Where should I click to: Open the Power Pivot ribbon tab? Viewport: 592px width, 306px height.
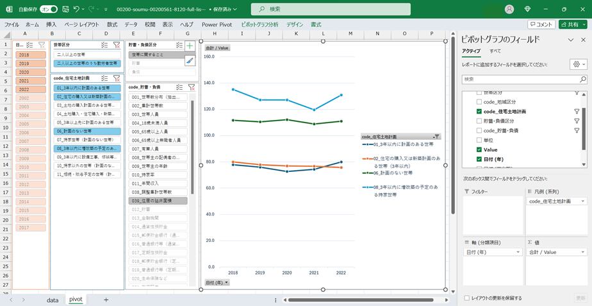point(216,24)
